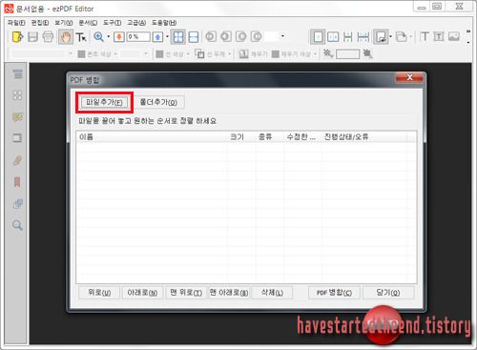Select the Hand tool

point(66,37)
